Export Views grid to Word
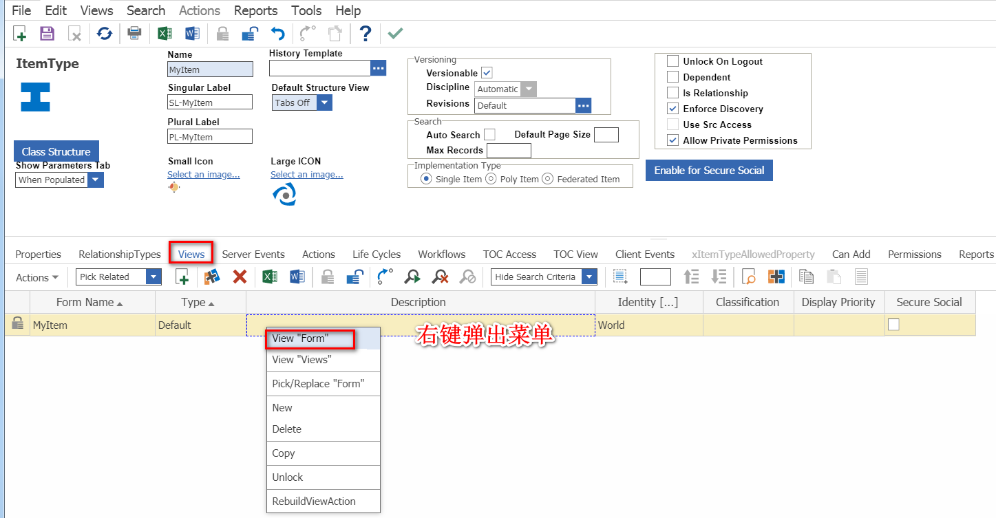The height and width of the screenshot is (518, 996). [297, 277]
